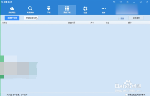Image resolution: width=150 pixels, height=96 pixels.
Task: Switch to the 下载 download tab
Action: tap(48, 10)
